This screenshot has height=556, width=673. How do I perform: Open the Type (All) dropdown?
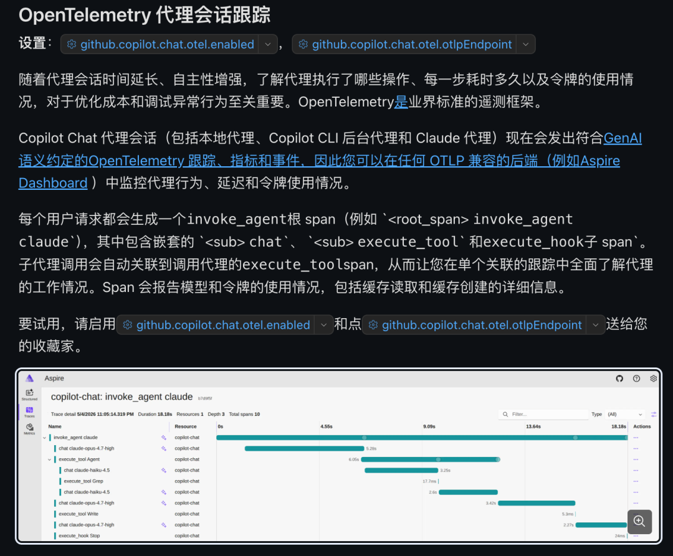click(x=625, y=414)
